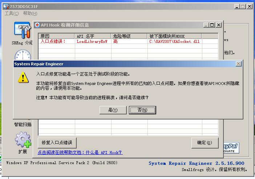The image size is (255, 179).
Task: Click the 被下面模块所HOOK column header
Action: click(174, 36)
